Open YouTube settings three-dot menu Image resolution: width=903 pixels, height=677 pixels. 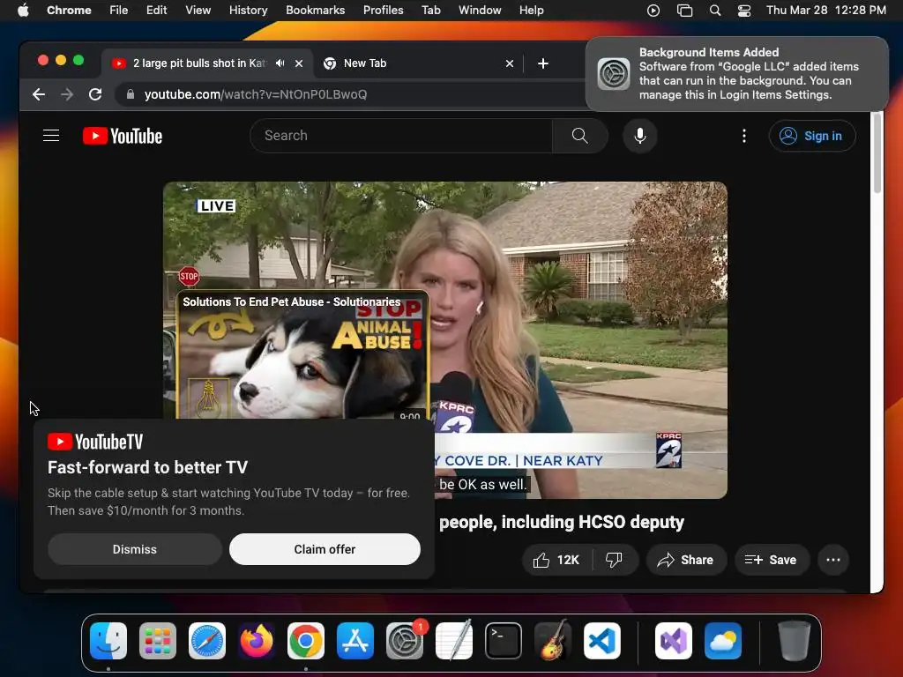pos(744,136)
